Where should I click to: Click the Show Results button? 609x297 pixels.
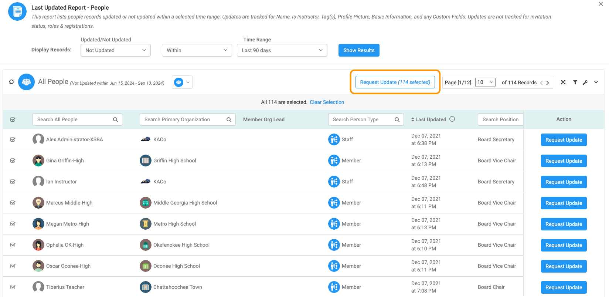(x=359, y=50)
